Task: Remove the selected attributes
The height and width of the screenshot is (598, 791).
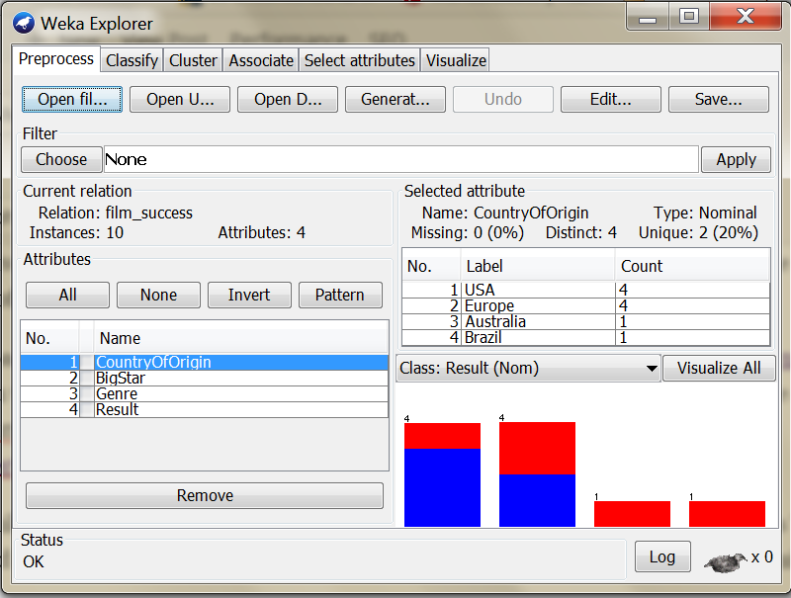Action: pos(205,495)
